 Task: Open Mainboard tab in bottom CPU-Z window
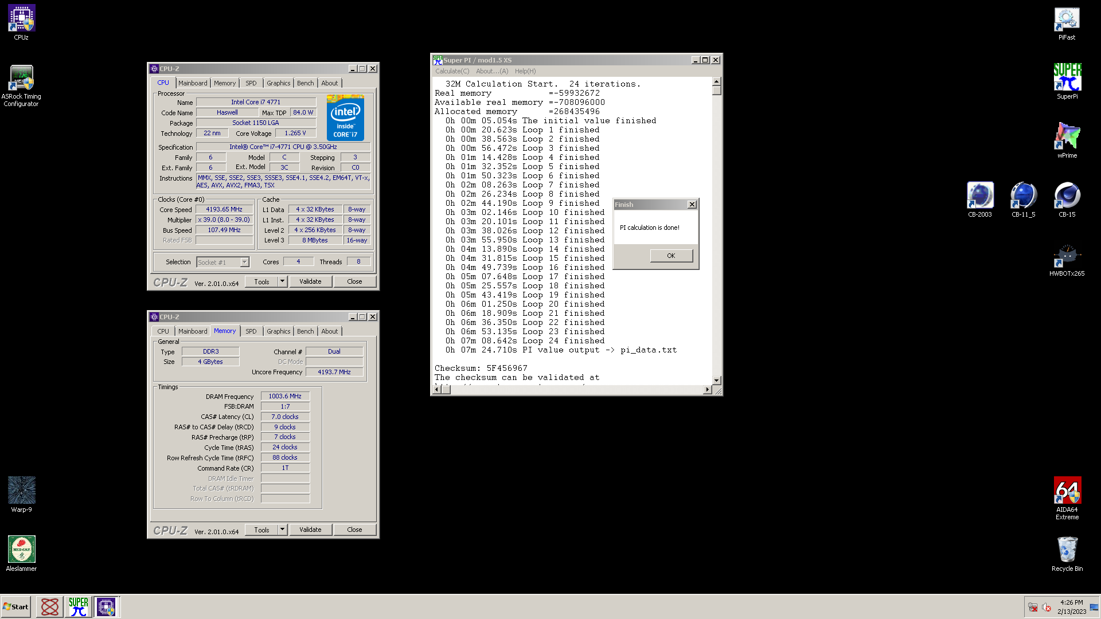[193, 331]
